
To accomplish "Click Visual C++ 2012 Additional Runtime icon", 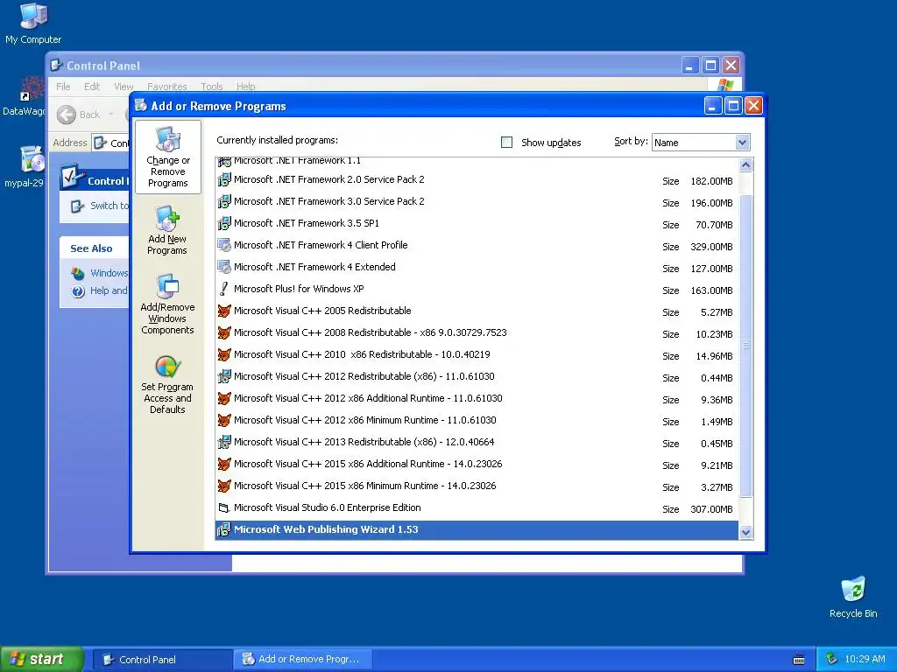I will pyautogui.click(x=224, y=398).
